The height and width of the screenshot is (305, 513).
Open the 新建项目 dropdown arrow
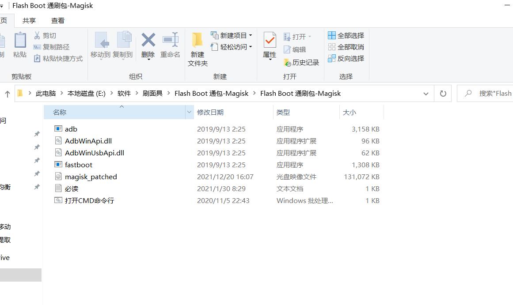coord(251,35)
